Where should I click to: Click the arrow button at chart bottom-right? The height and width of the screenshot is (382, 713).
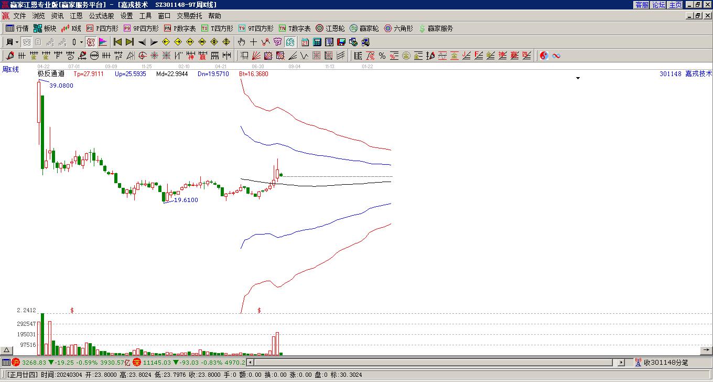(x=706, y=351)
